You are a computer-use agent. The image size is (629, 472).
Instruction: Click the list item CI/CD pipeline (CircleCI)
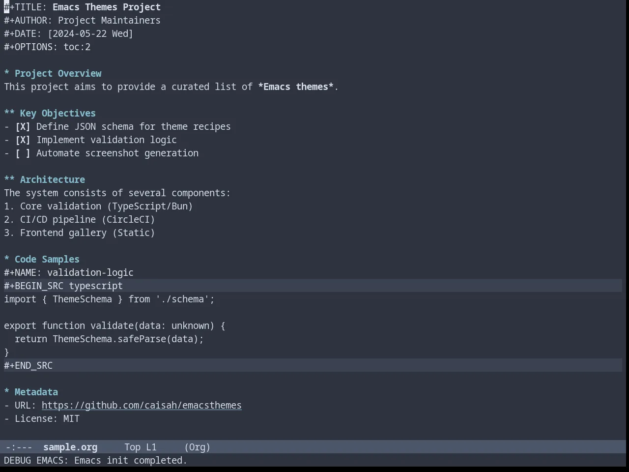point(80,220)
